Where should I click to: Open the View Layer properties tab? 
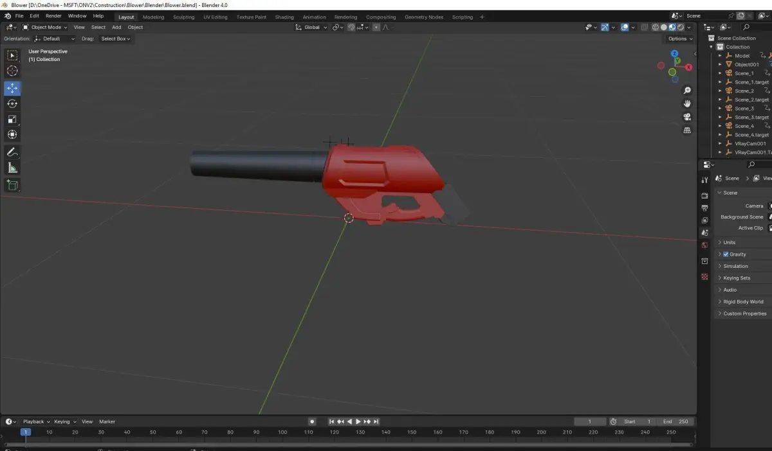(x=704, y=220)
